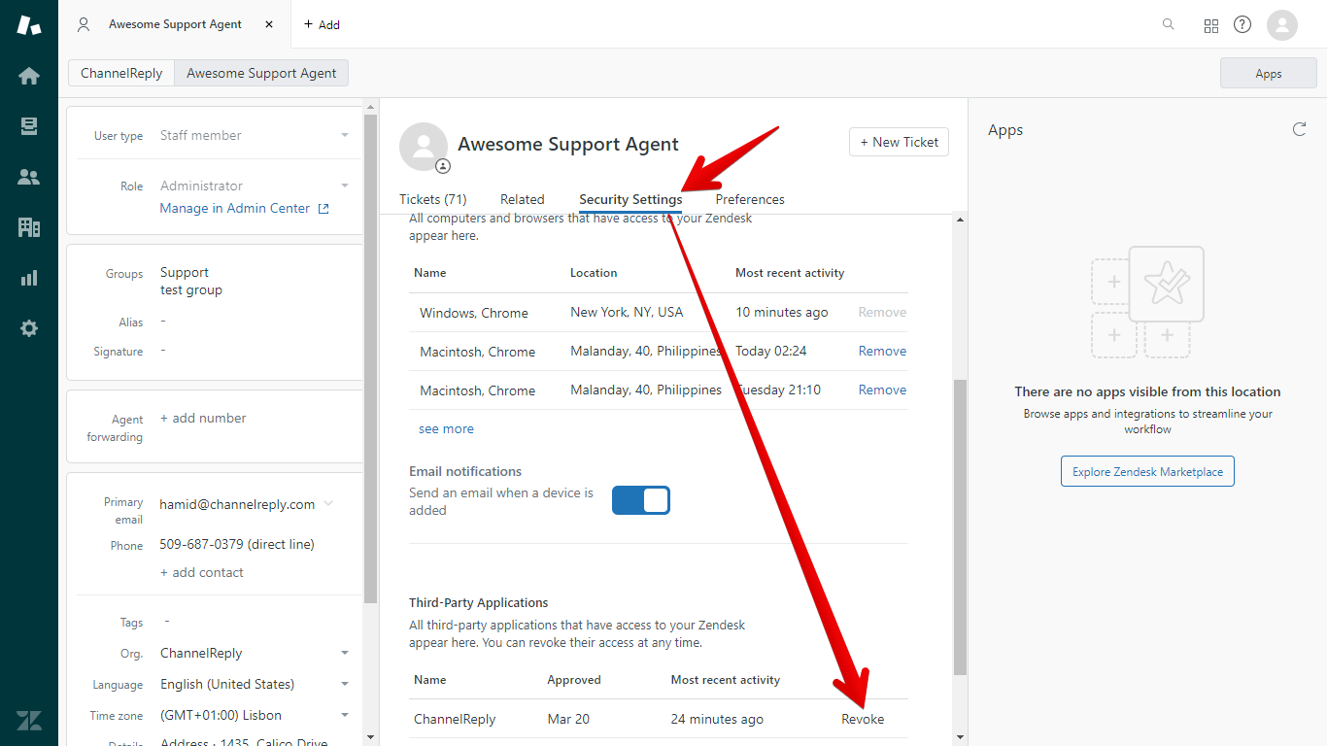Image resolution: width=1327 pixels, height=746 pixels.
Task: Close the Awesome Support Agent tab
Action: [x=269, y=24]
